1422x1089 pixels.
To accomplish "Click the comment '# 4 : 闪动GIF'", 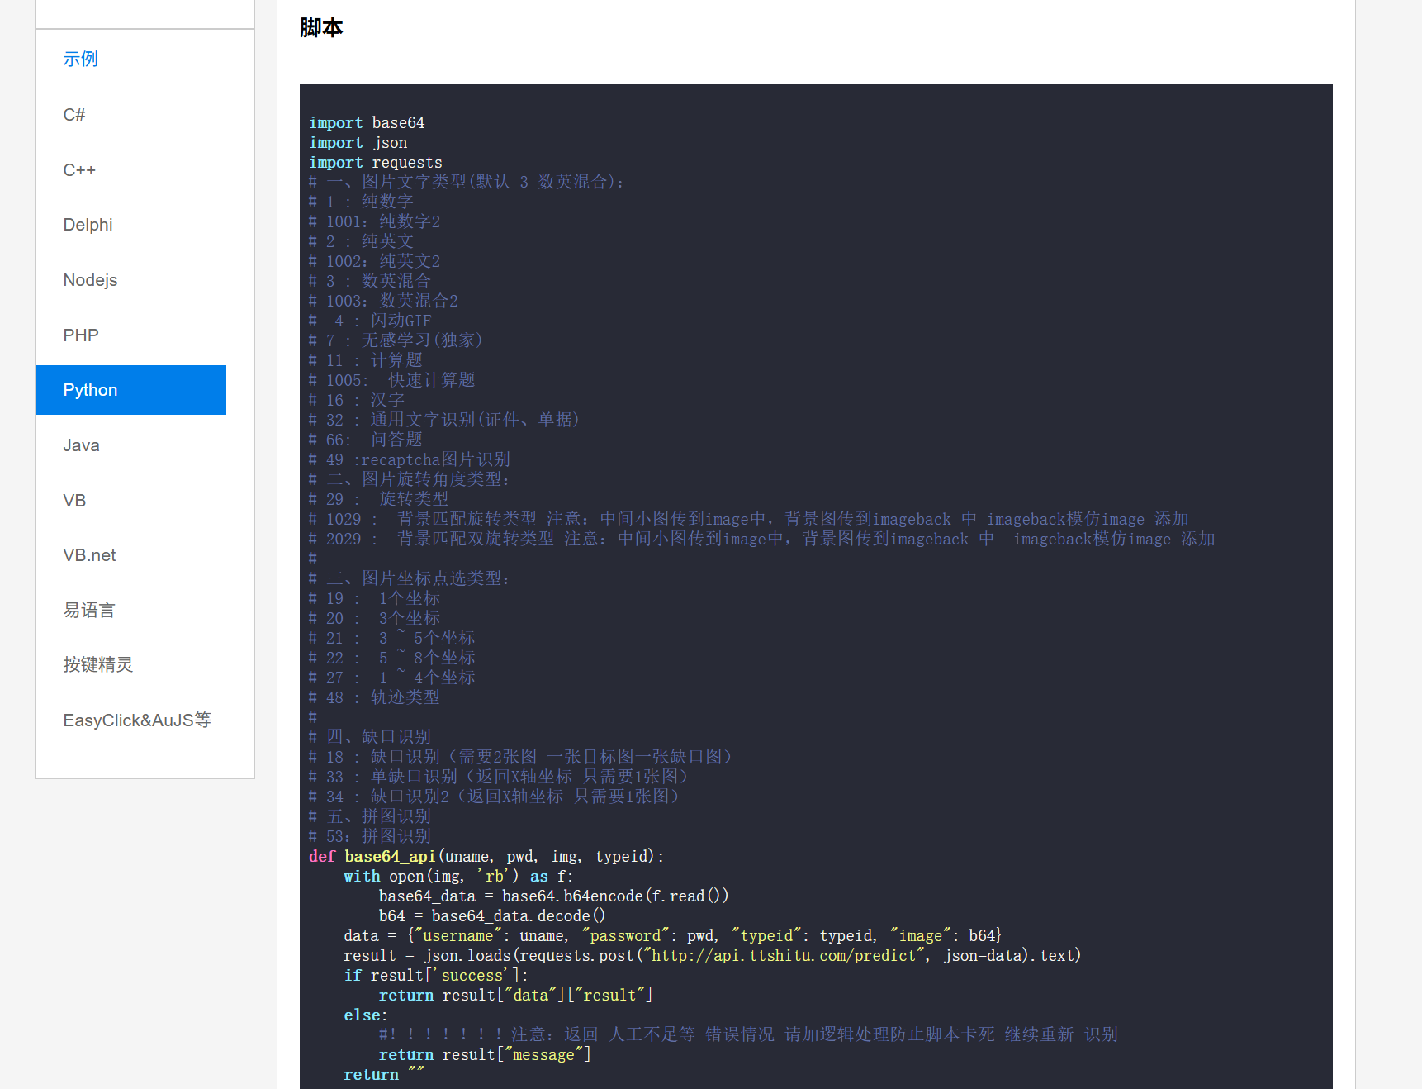I will click(370, 321).
